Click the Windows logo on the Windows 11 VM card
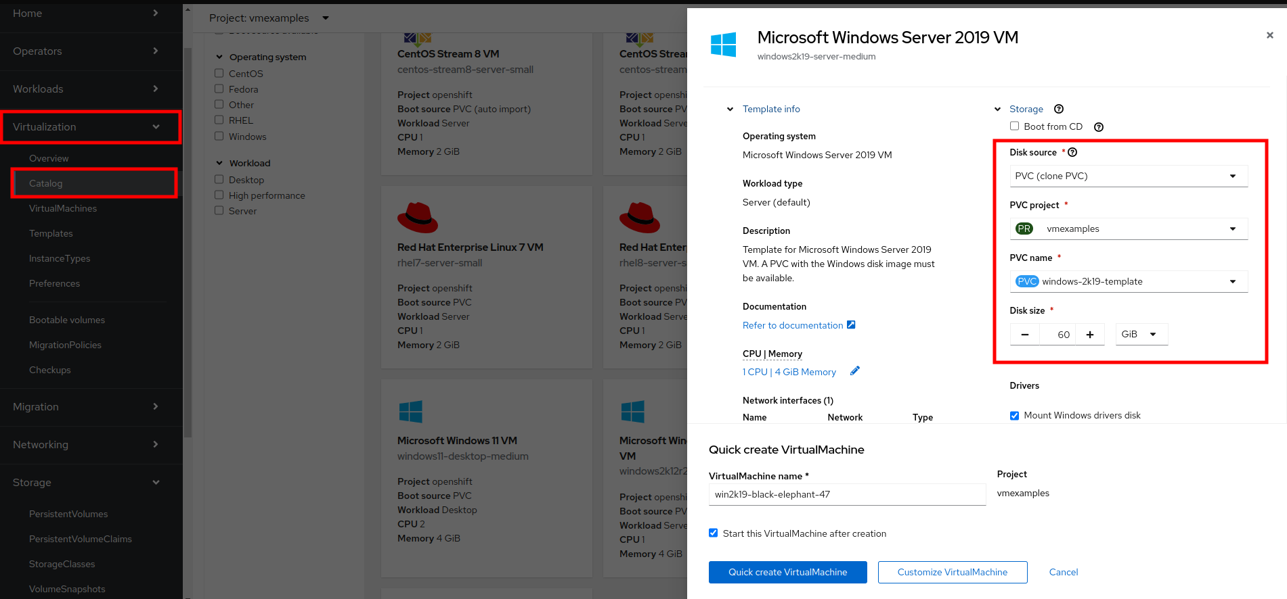 [x=411, y=412]
